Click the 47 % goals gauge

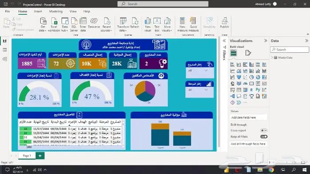click(x=92, y=92)
